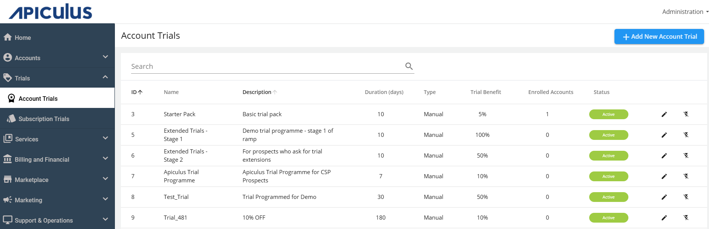Deactivate Extended Trials - Stage 1
Screen dimensions: 709x229
(686, 135)
